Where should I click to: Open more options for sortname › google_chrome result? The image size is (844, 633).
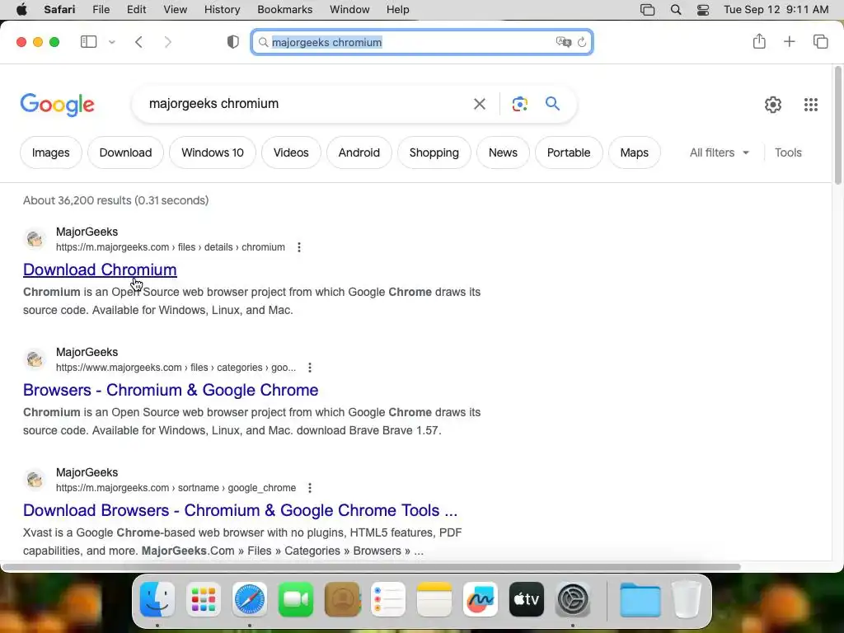(x=310, y=488)
